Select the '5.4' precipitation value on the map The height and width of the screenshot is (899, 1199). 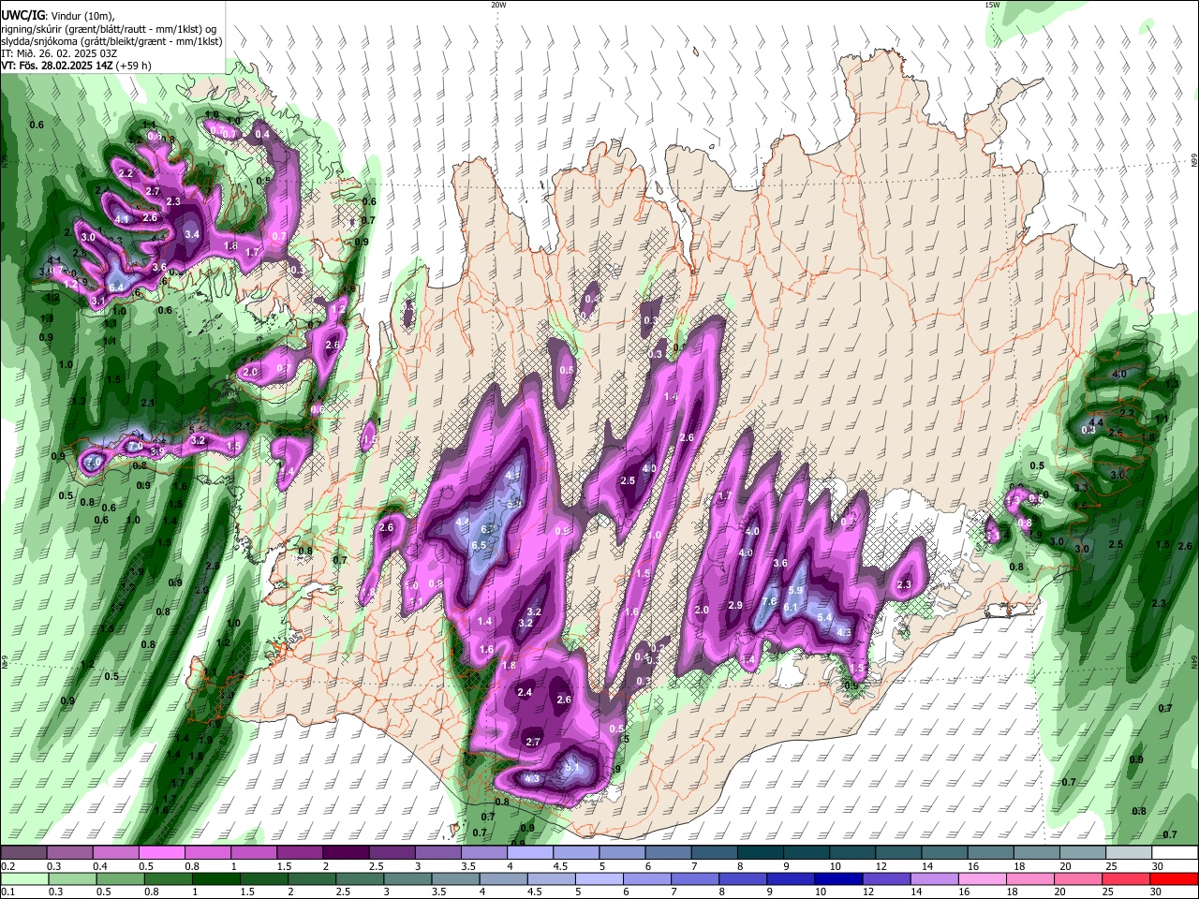click(x=824, y=617)
